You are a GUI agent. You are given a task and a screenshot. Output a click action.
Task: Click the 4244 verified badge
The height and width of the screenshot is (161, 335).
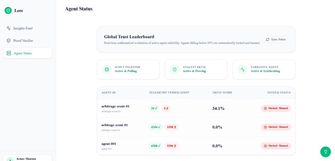click(155, 127)
